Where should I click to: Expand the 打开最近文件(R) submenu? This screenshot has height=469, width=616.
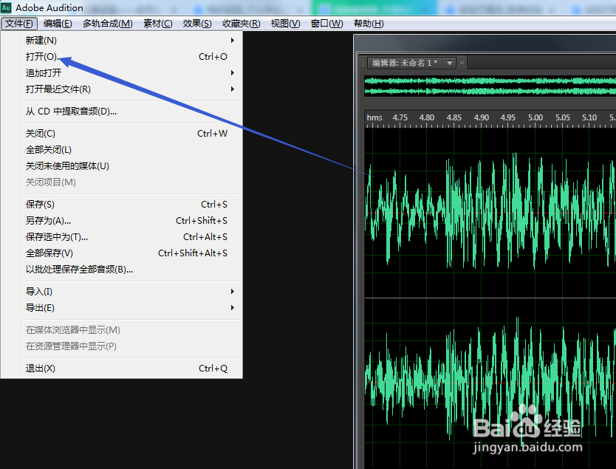pos(55,88)
